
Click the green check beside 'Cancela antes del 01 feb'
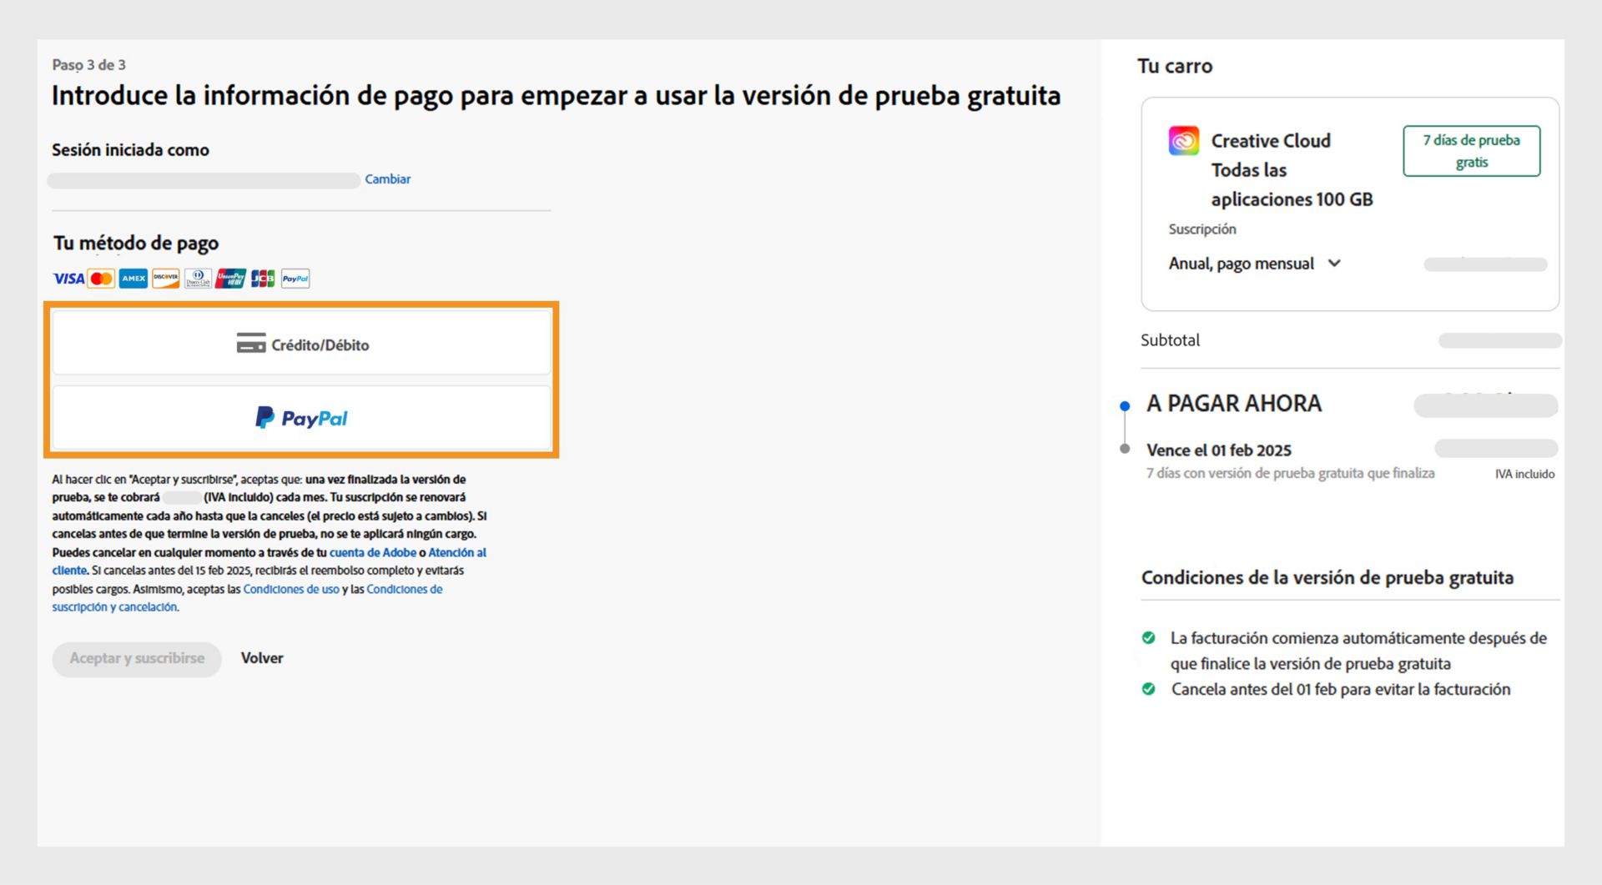[1149, 689]
